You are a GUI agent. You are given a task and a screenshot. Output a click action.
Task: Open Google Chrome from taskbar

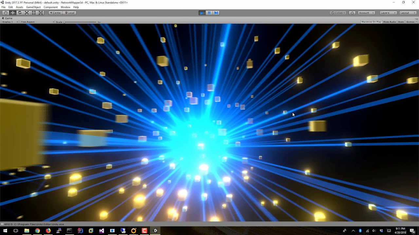pyautogui.click(x=37, y=231)
